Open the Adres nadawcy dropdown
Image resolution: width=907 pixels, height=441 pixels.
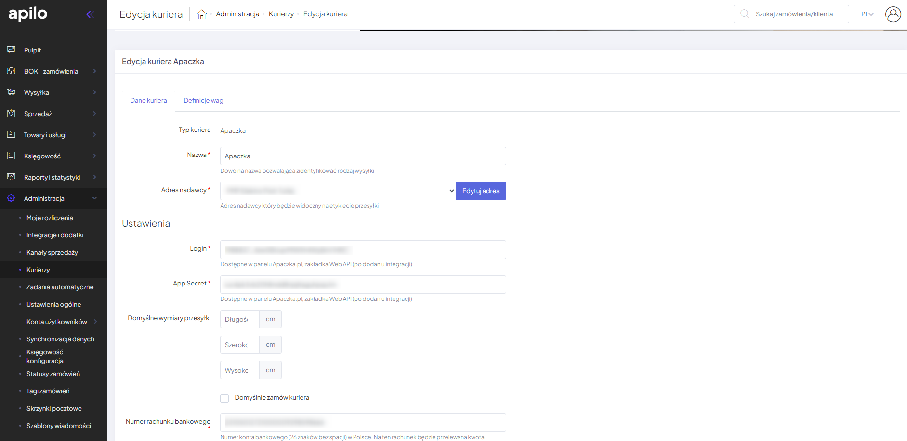(338, 191)
